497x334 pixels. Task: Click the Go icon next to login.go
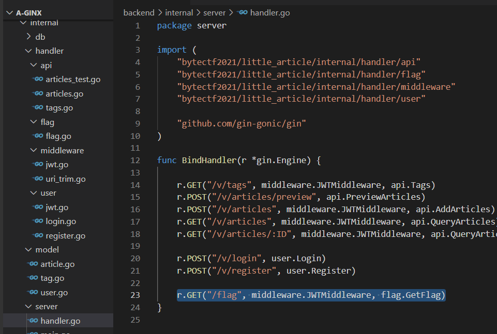(38, 221)
